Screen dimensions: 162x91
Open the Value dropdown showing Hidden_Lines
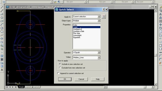pos(99,57)
